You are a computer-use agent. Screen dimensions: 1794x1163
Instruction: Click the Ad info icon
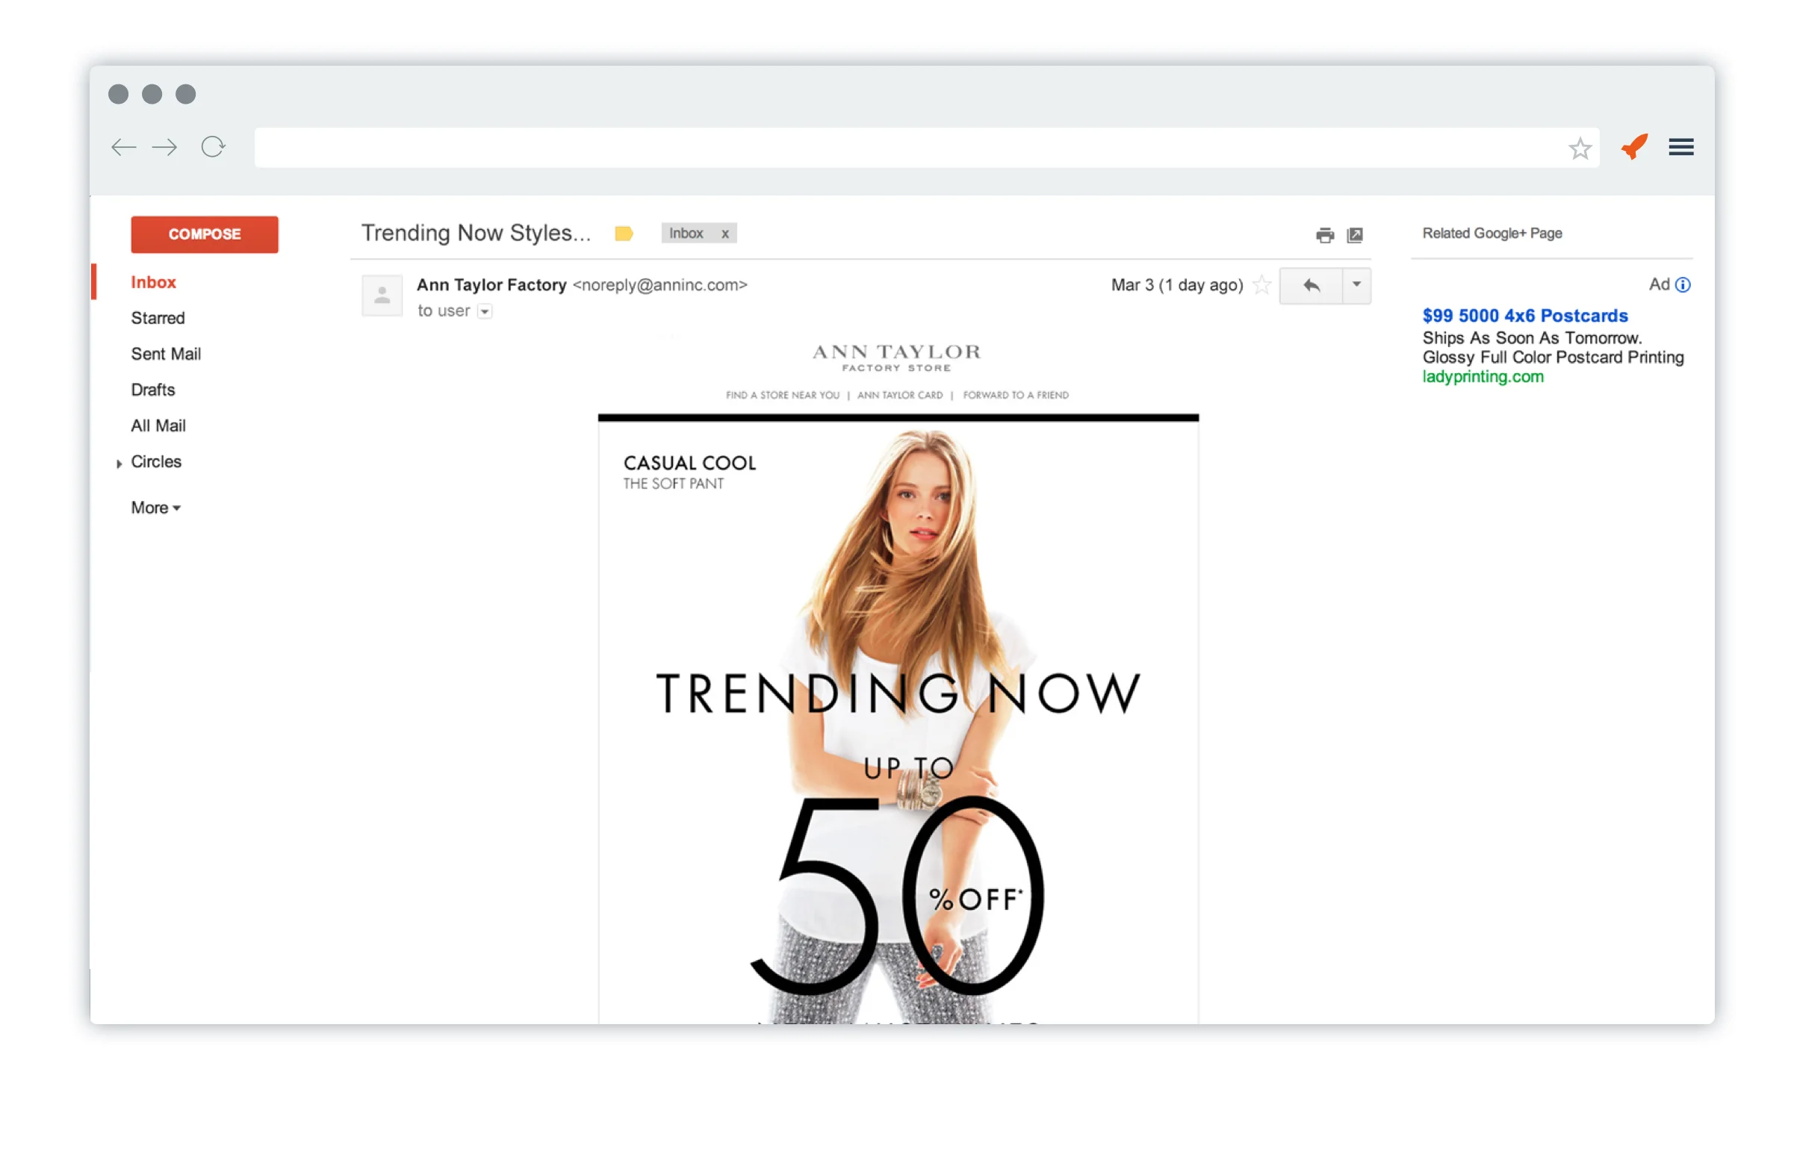1683,284
